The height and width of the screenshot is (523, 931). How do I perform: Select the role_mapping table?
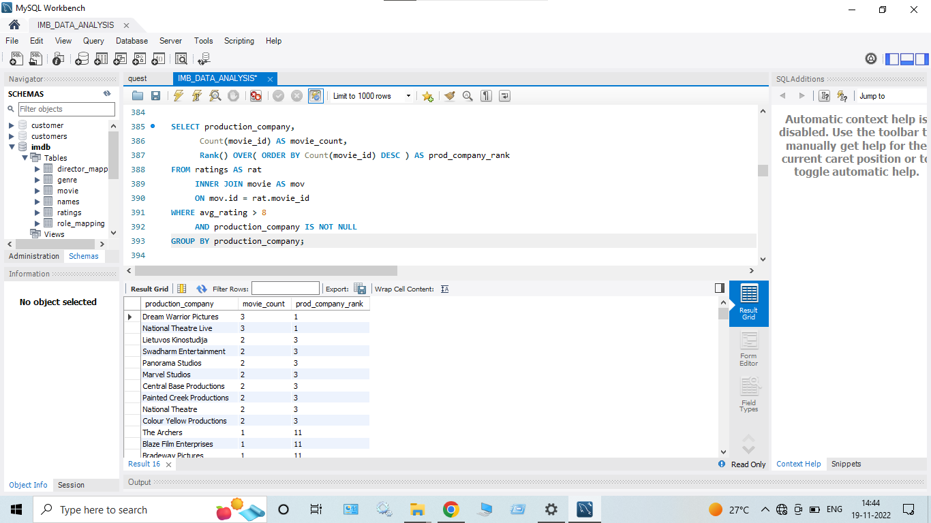(80, 223)
